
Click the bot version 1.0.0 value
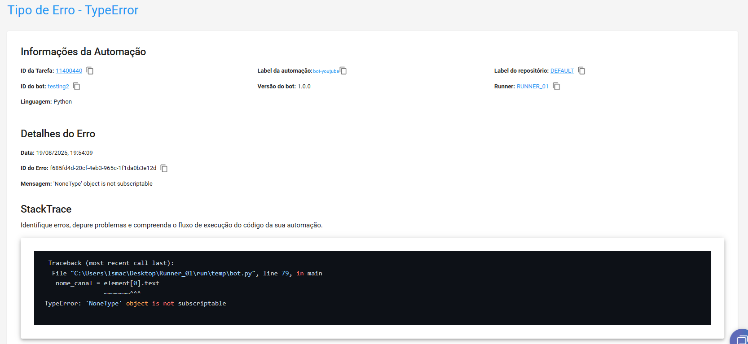[x=304, y=87]
